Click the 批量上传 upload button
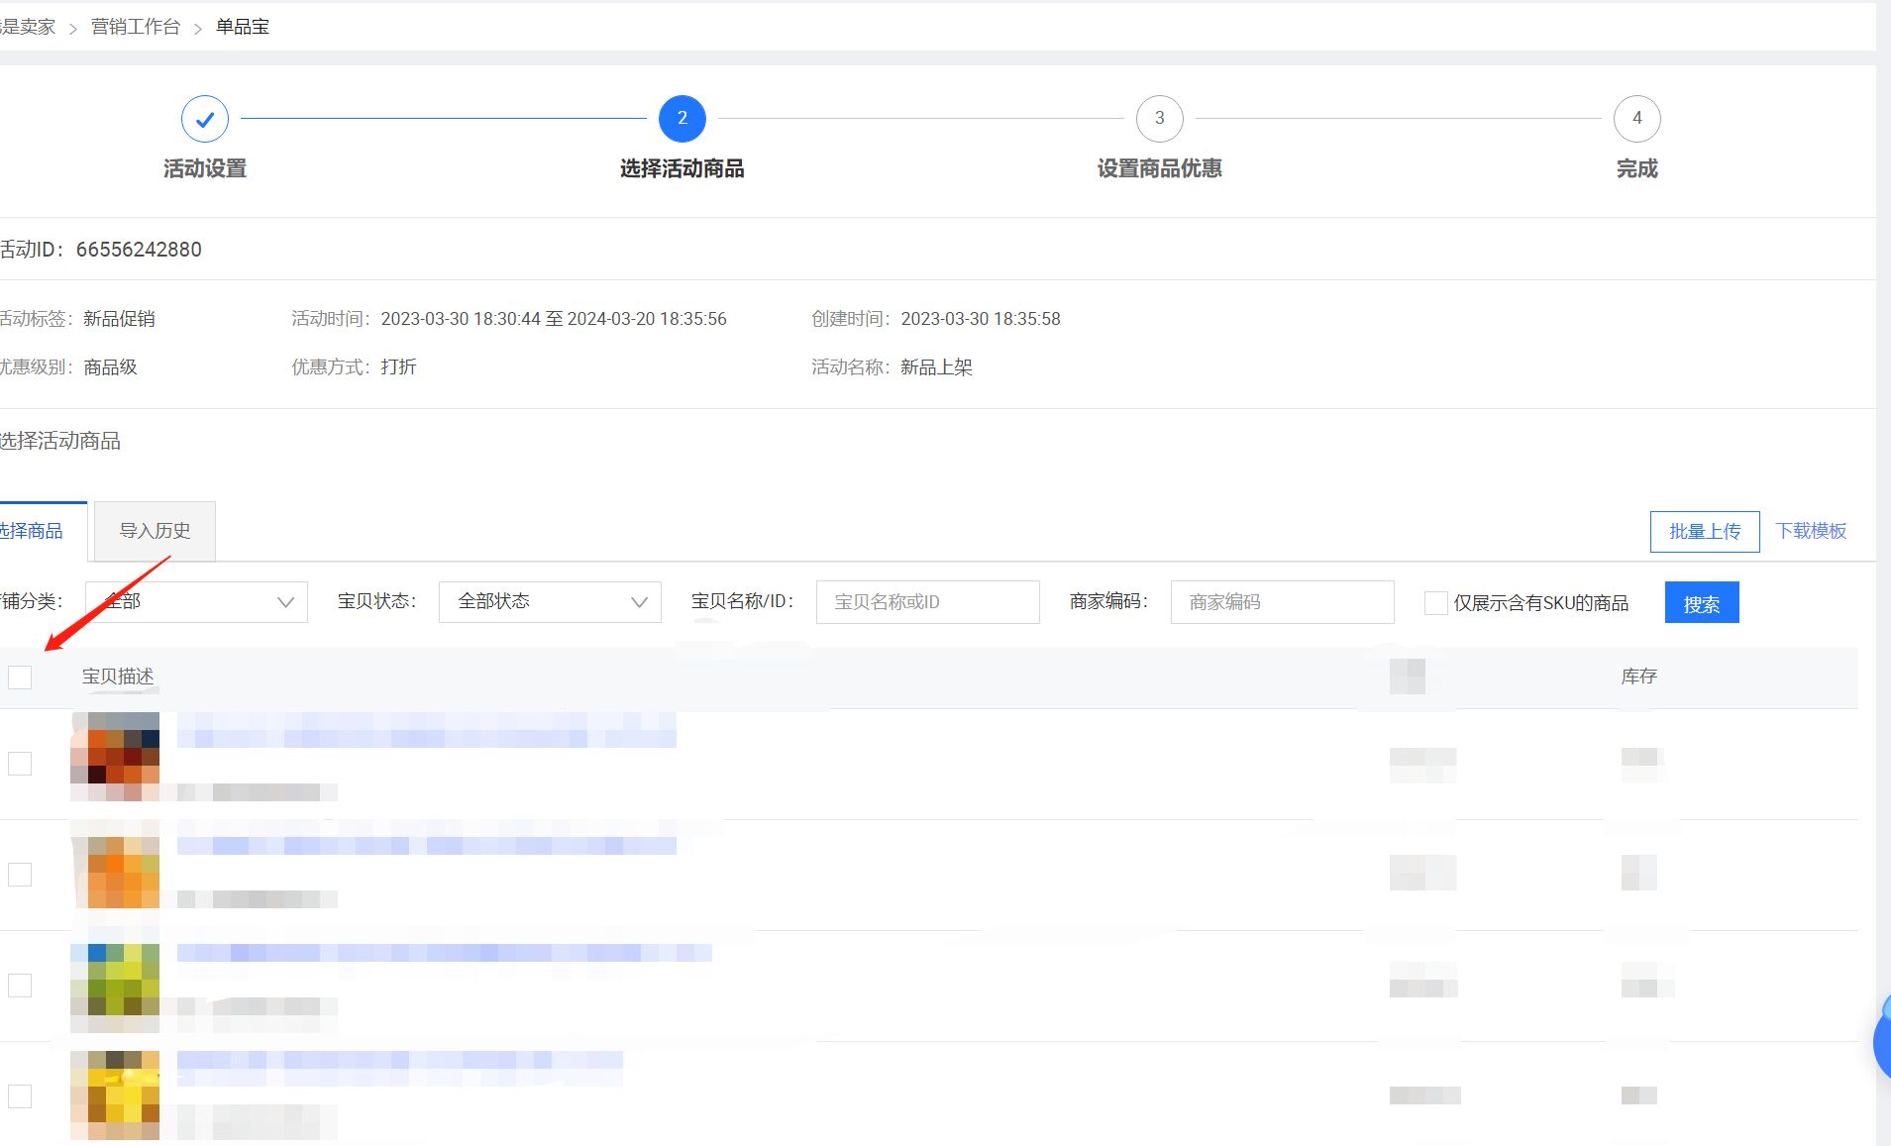Image resolution: width=1891 pixels, height=1146 pixels. 1704,531
